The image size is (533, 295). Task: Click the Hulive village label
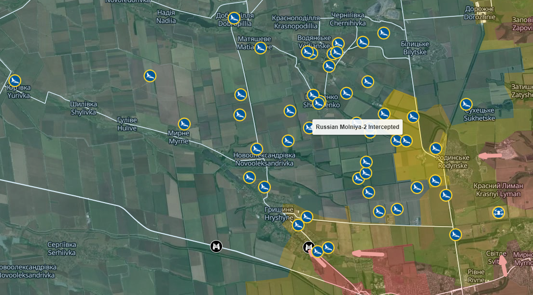click(x=127, y=124)
